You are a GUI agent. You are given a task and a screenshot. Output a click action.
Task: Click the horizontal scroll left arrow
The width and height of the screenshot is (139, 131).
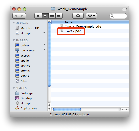[x=123, y=109]
